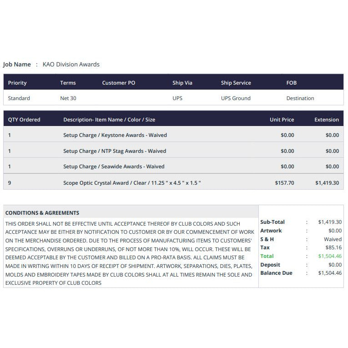Select the Keystone Awards setup charge row

click(x=174, y=134)
